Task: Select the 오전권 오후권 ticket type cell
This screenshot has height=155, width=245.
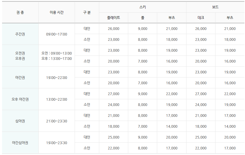Action: [20, 56]
